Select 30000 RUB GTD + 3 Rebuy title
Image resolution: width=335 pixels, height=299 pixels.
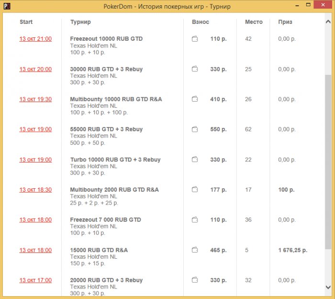point(106,69)
